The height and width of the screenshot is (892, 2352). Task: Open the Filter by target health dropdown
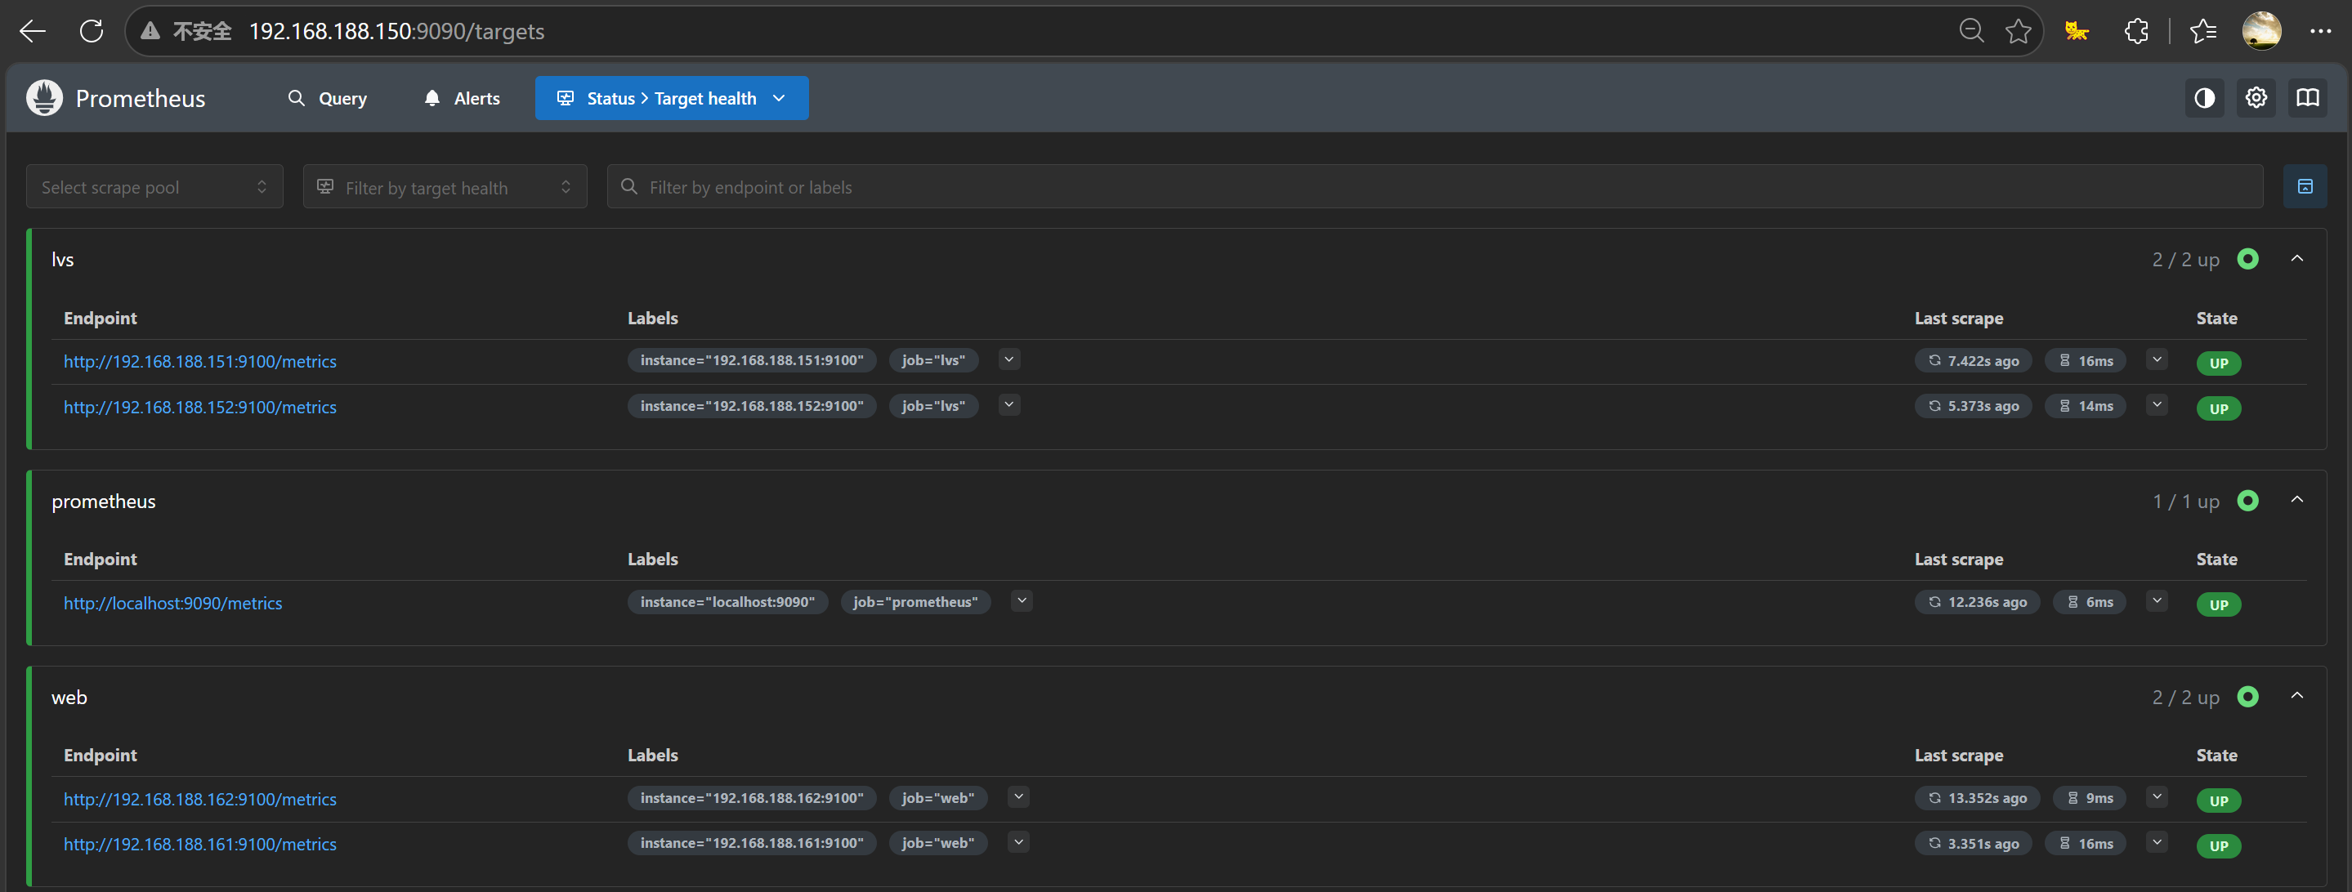[x=445, y=186]
